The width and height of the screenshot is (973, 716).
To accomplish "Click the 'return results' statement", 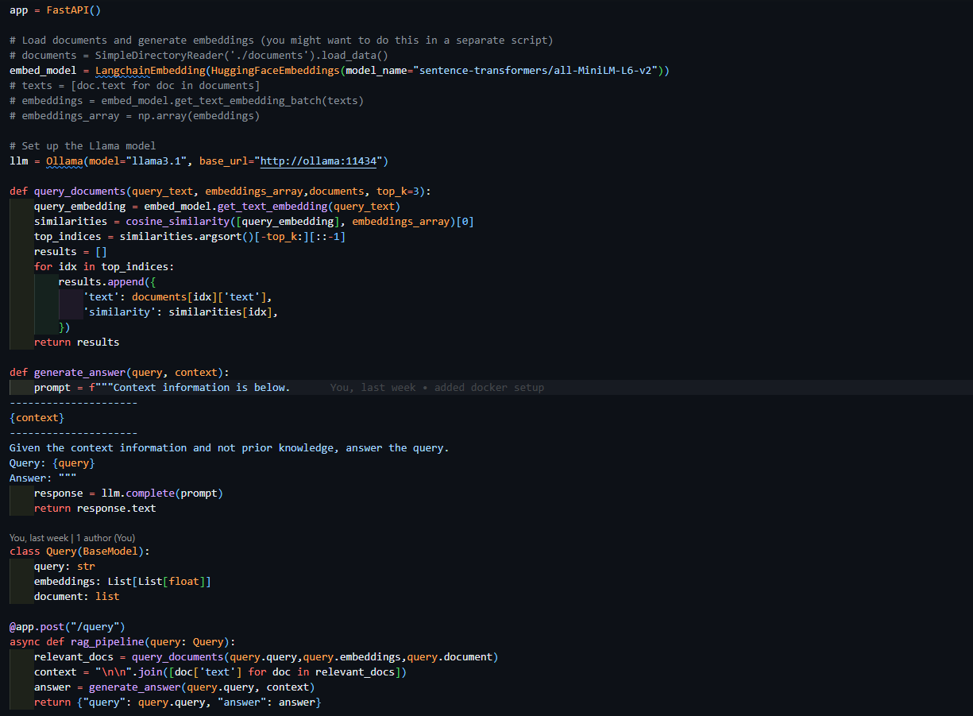I will [x=76, y=343].
